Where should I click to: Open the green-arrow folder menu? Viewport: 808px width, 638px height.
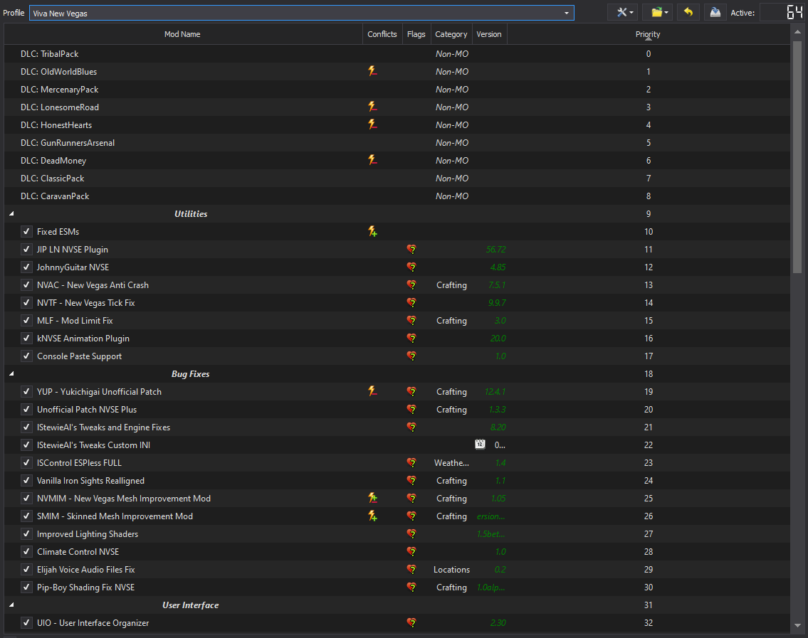click(x=661, y=12)
